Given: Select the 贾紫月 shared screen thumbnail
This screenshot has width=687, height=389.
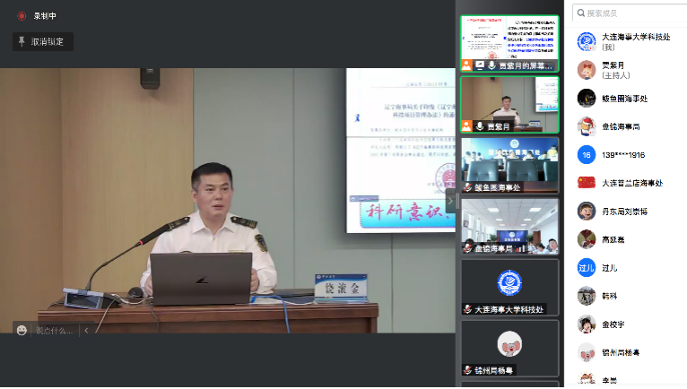Looking at the screenshot, I should point(509,42).
